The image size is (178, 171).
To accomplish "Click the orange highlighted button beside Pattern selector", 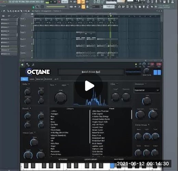I will click(x=83, y=7).
